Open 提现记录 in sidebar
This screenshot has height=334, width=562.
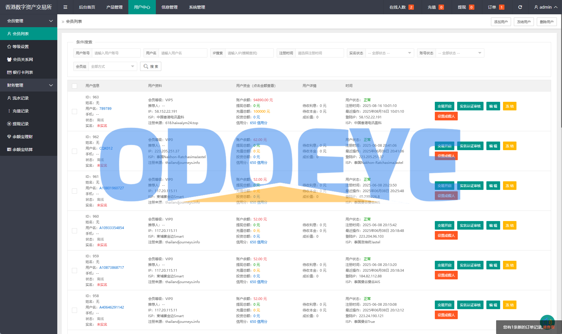point(20,124)
